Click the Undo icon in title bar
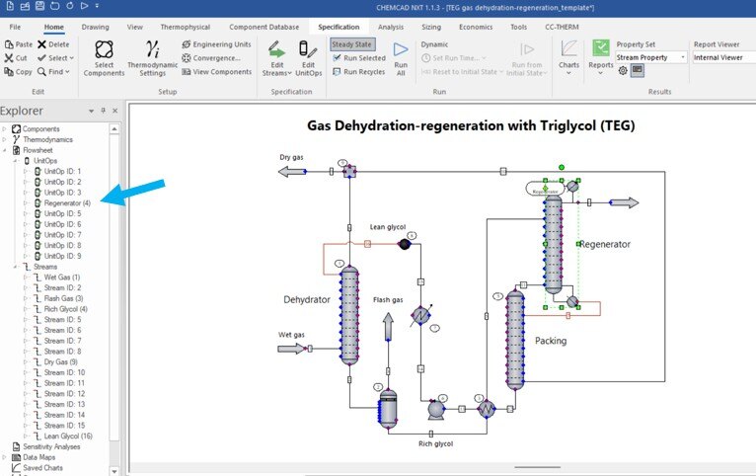Image resolution: width=756 pixels, height=476 pixels. click(55, 6)
